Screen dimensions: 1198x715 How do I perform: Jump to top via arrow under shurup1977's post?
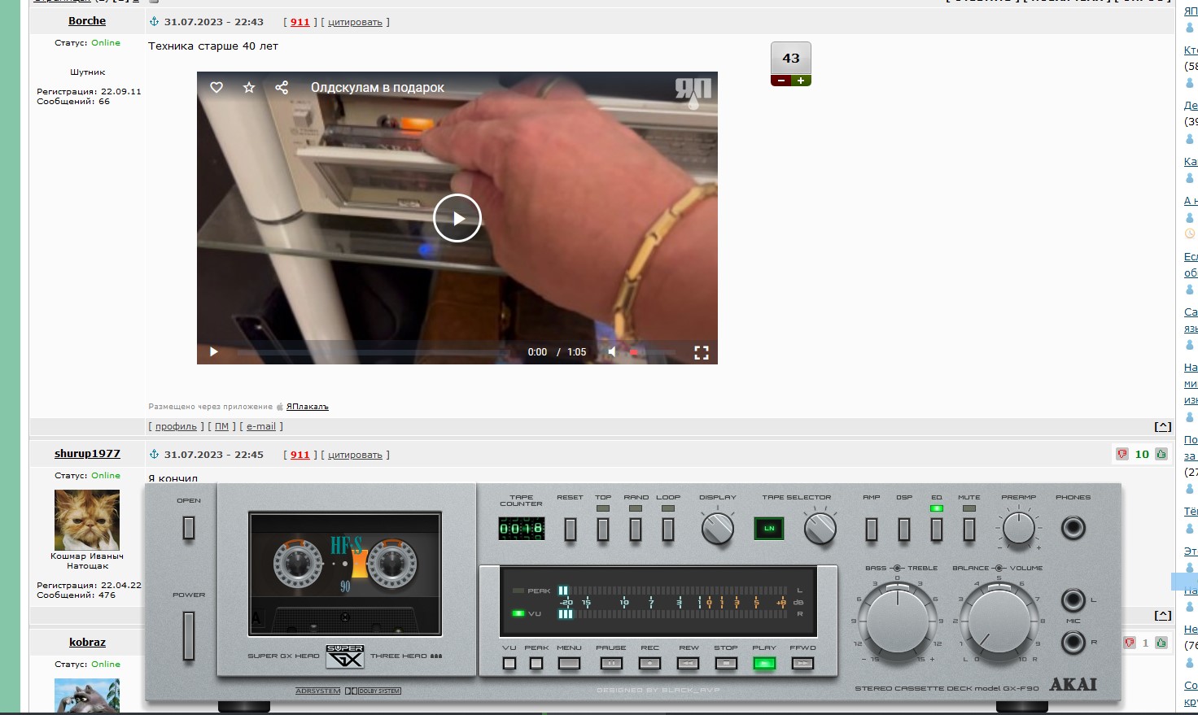point(1163,615)
